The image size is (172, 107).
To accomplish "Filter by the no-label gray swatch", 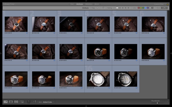I will pos(152,8).
